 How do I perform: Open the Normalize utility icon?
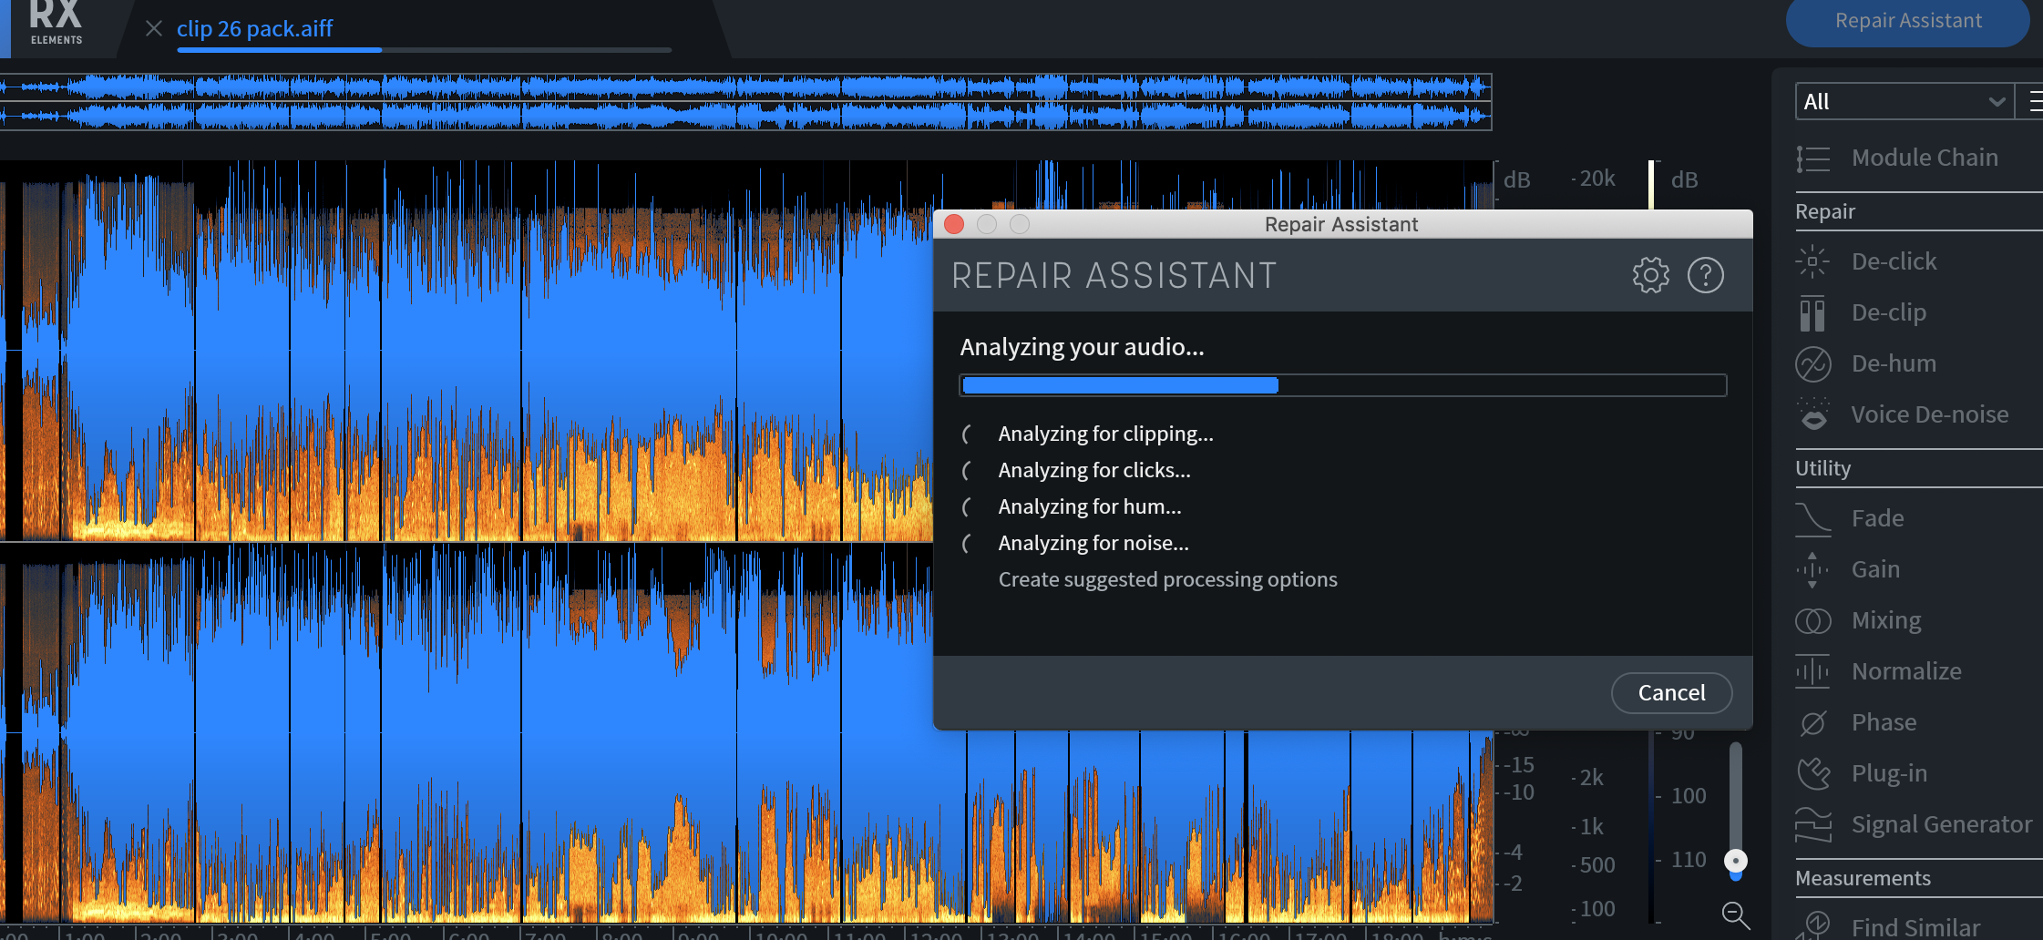tap(1812, 671)
